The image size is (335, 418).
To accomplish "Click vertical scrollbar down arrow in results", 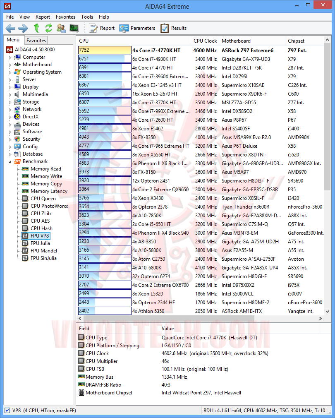I will coord(328,311).
